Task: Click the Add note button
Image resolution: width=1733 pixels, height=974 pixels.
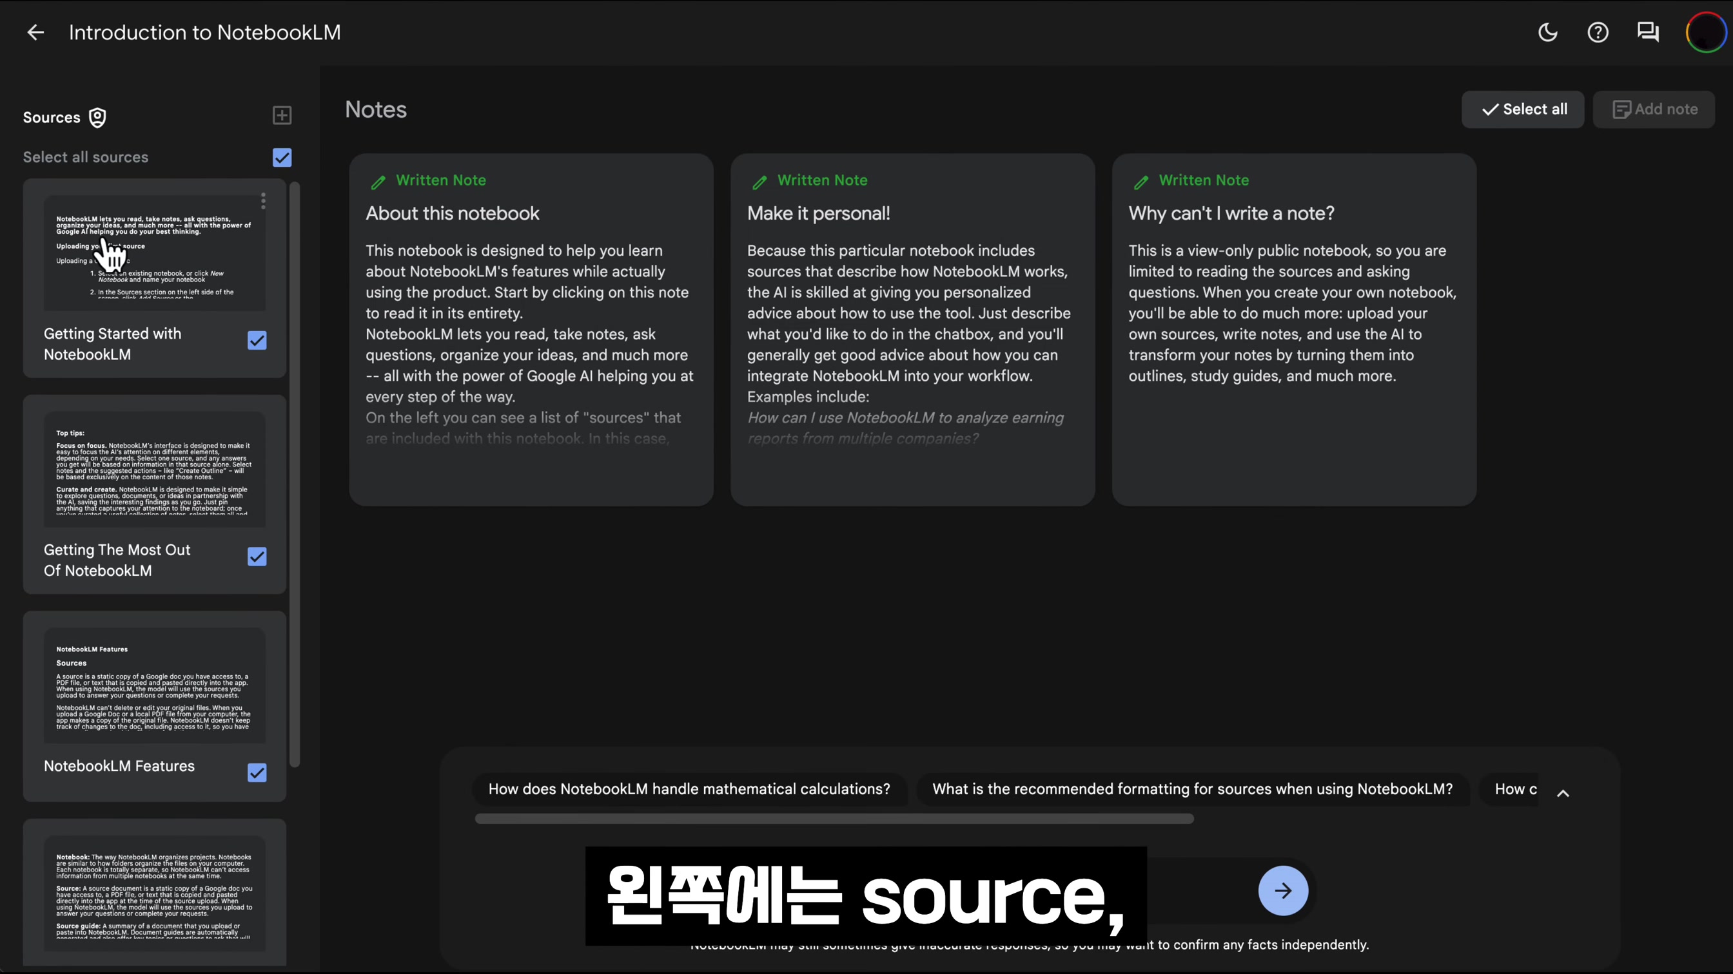Action: click(1654, 109)
